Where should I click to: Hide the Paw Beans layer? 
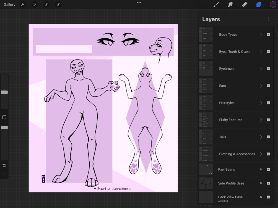coord(268,169)
